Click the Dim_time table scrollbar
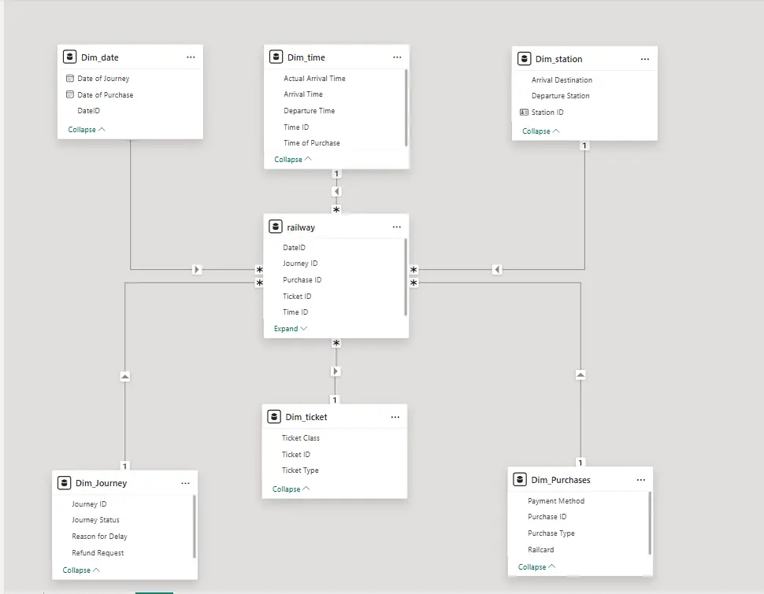This screenshot has width=764, height=594. [x=406, y=106]
